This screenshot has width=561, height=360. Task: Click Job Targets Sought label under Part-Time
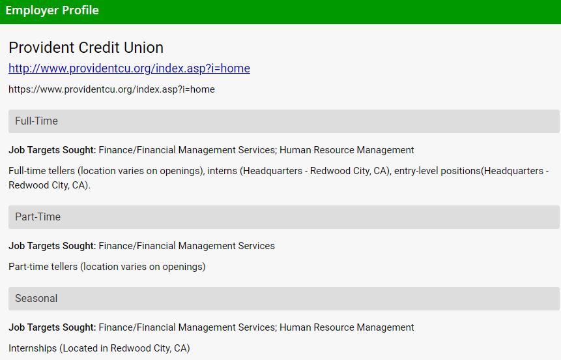click(x=52, y=246)
